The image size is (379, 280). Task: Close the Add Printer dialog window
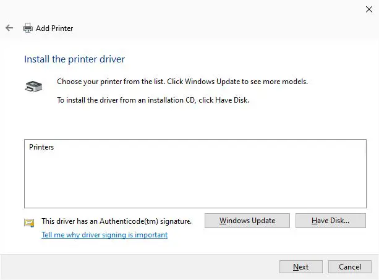[x=369, y=9]
